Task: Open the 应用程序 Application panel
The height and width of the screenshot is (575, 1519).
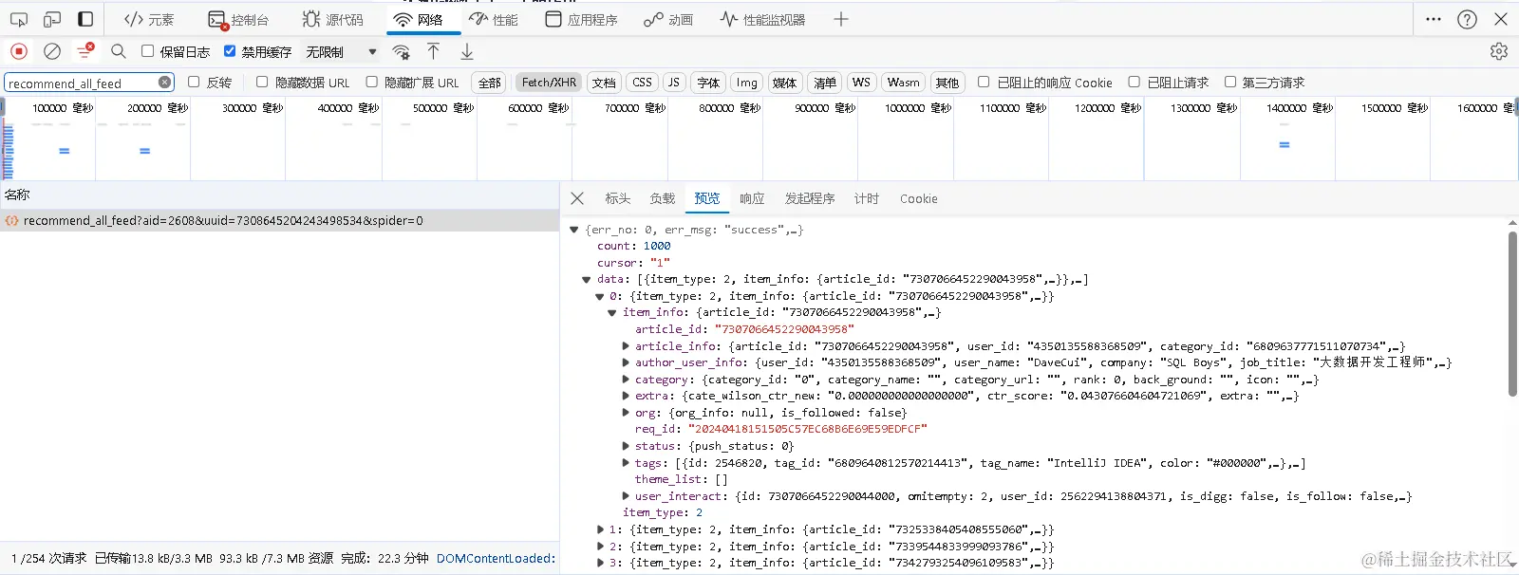Action: 581,19
